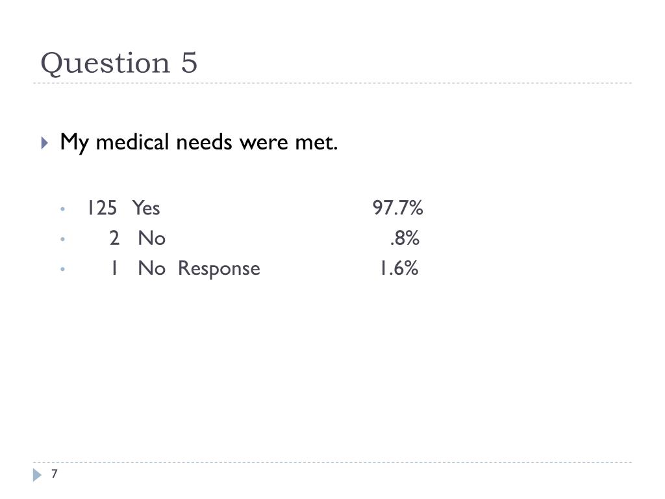Click the 1.6% percentage value
Viewport: 665px width, 499px height.
399,268
